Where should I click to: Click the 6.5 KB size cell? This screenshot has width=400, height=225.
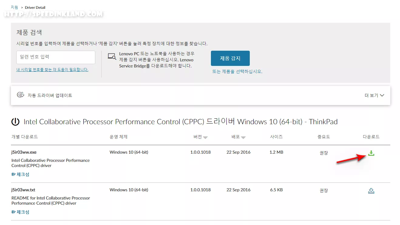pyautogui.click(x=276, y=190)
